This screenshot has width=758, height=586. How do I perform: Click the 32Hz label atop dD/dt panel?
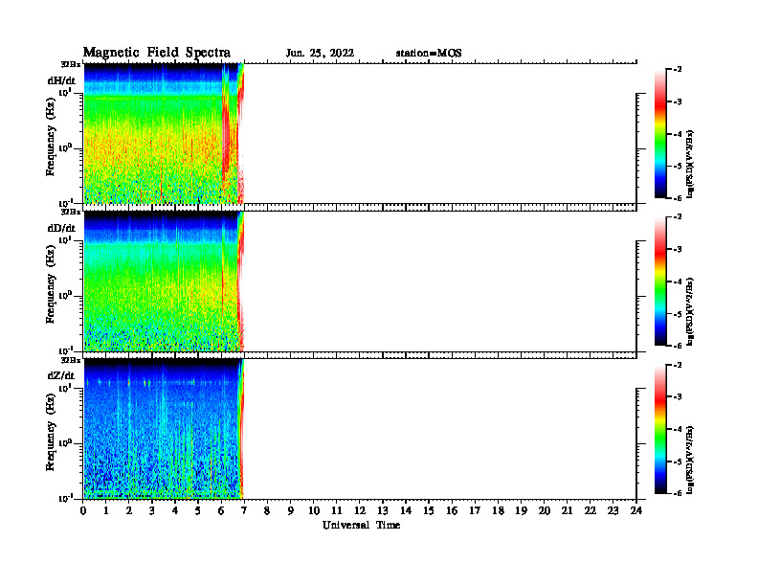click(71, 212)
